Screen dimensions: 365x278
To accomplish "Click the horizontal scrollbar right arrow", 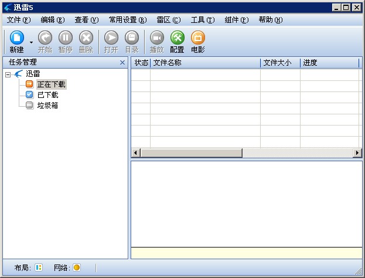I will [357, 153].
